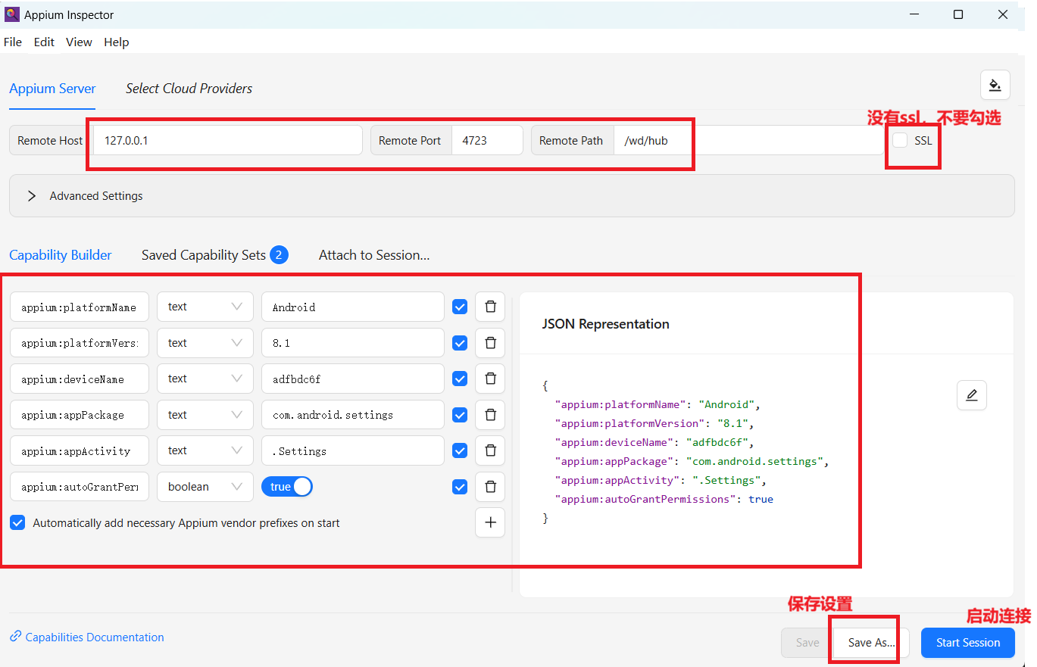Open the View menu

click(x=79, y=42)
